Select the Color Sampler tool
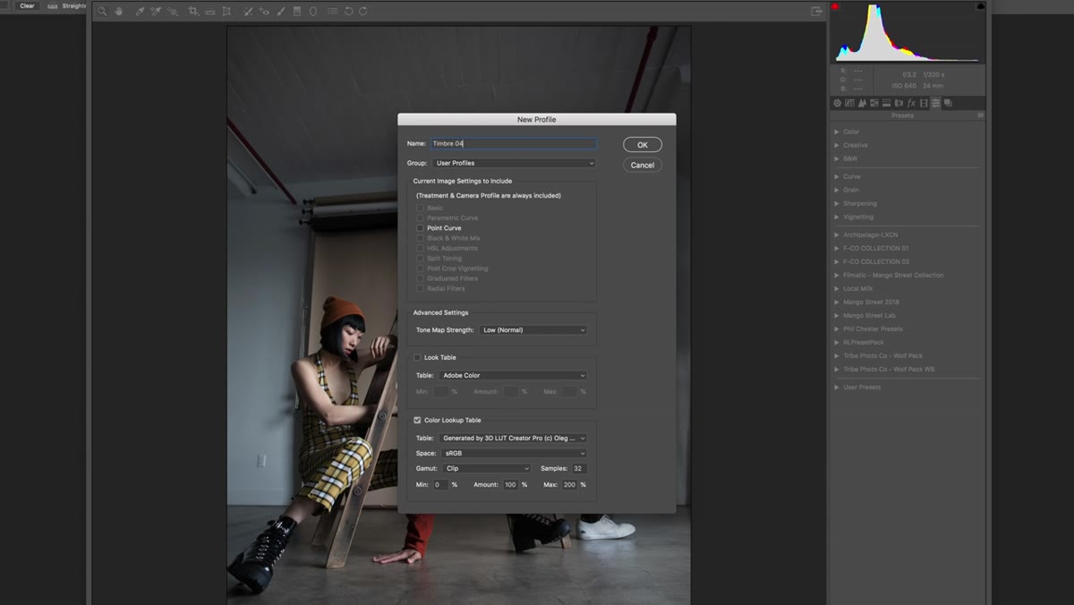The height and width of the screenshot is (605, 1074). (x=156, y=12)
